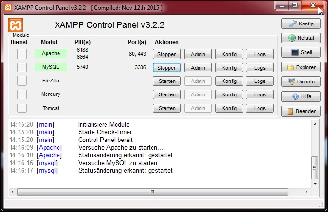Click log line 'Starte Check-Timer'
328x212 pixels.
pyautogui.click(x=105, y=132)
